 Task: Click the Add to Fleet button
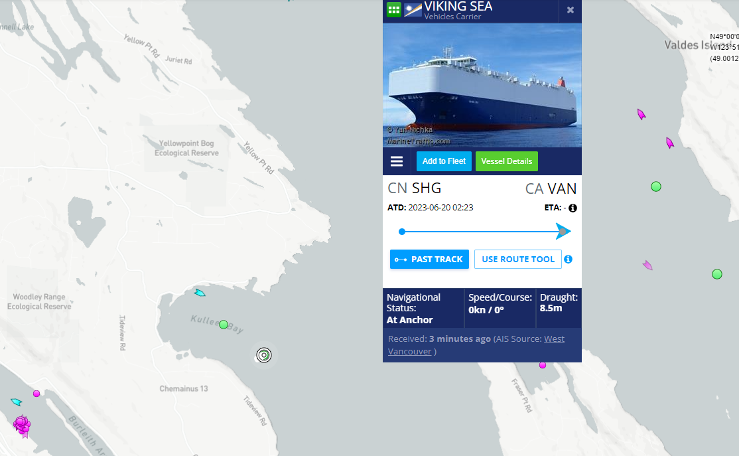click(x=444, y=161)
